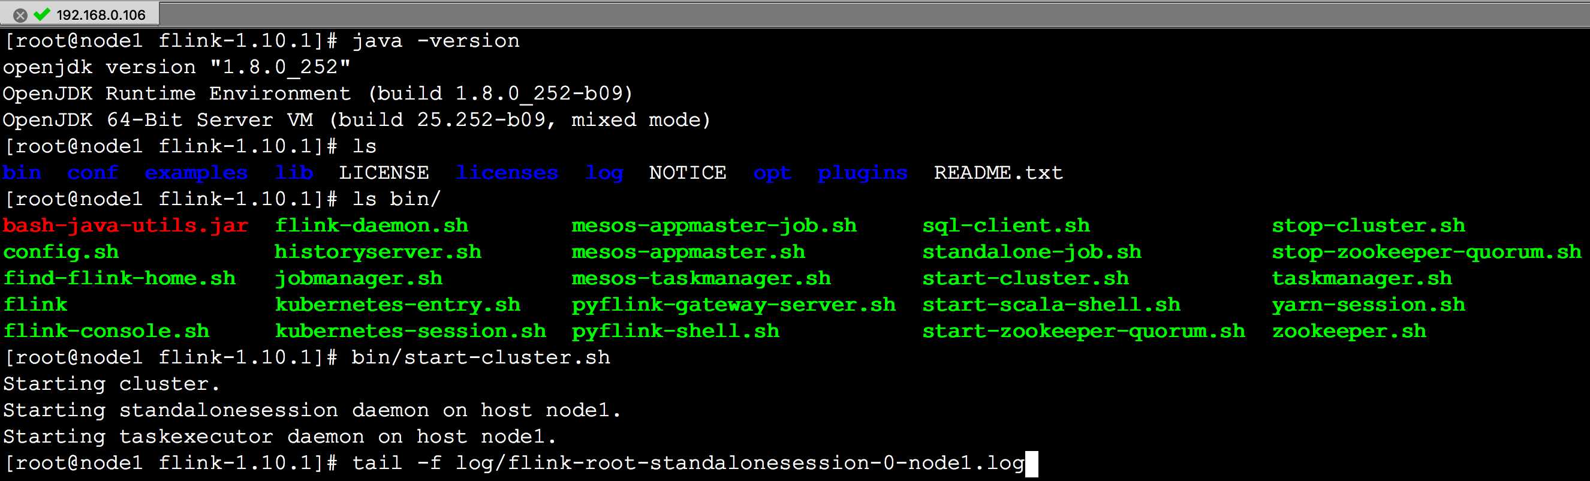The height and width of the screenshot is (481, 1590).
Task: Click the 'ls bin/' command text
Action: (396, 200)
